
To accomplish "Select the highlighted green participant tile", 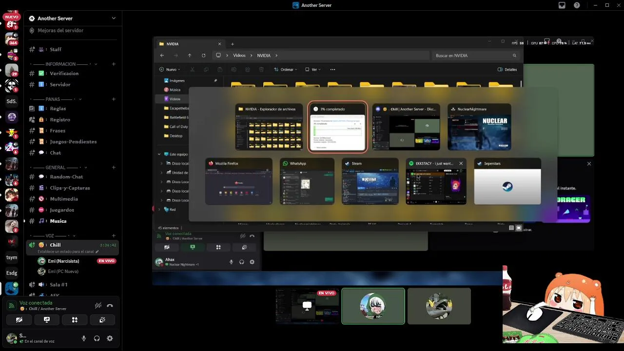I will tap(373, 306).
